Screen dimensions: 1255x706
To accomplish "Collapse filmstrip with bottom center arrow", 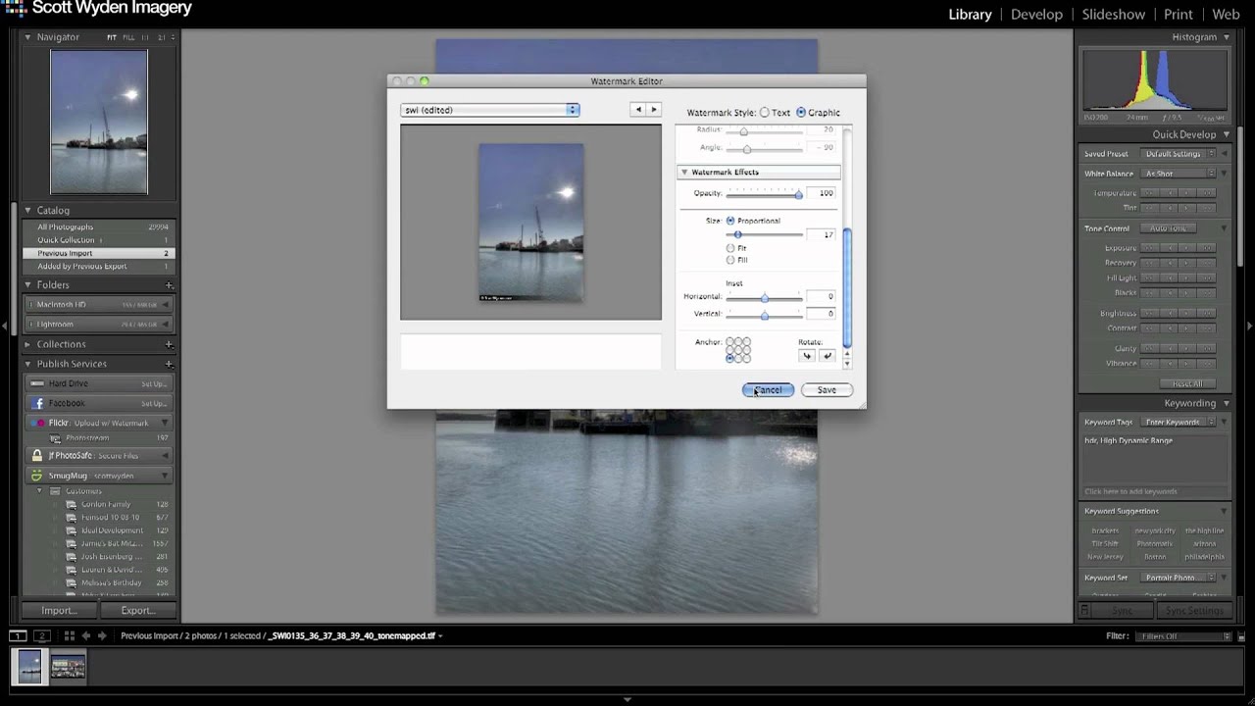I will point(627,700).
